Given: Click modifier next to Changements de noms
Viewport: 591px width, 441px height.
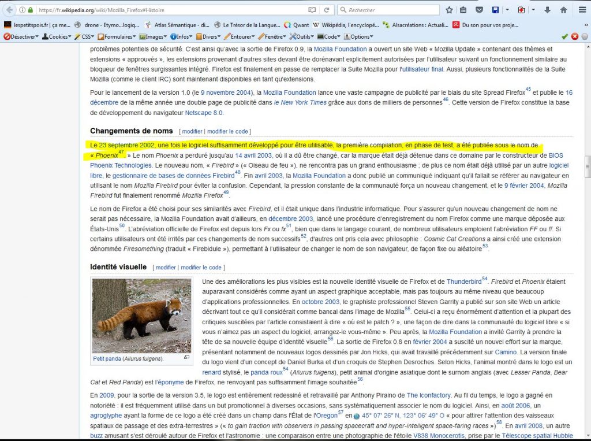Looking at the screenshot, I should pos(192,131).
